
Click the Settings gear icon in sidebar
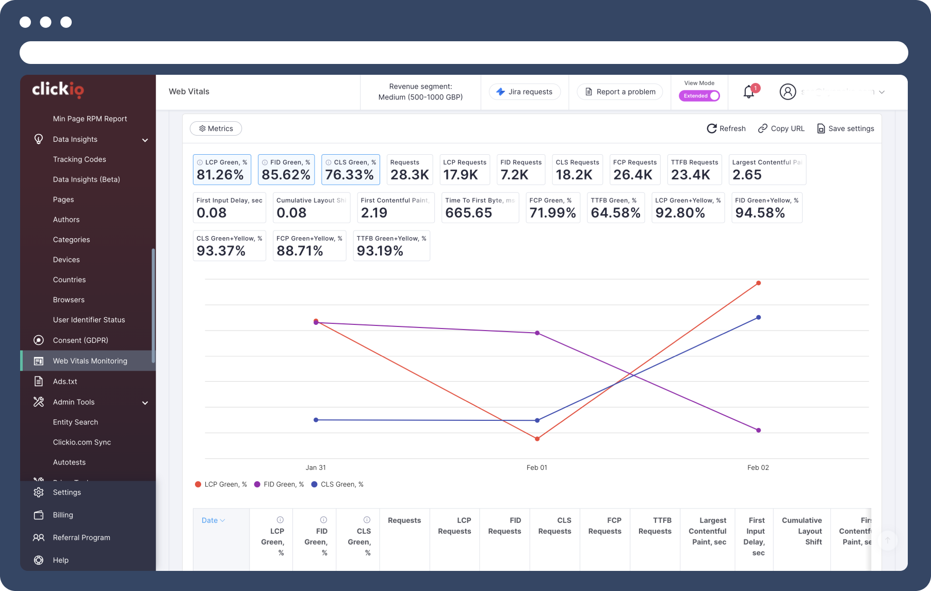[39, 492]
